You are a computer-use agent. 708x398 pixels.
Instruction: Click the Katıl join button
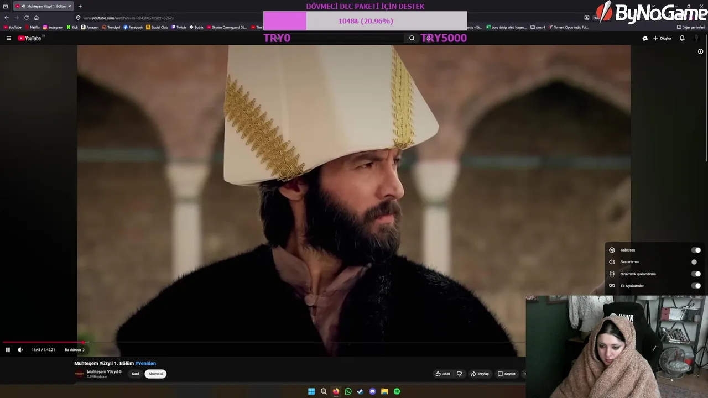pyautogui.click(x=135, y=374)
